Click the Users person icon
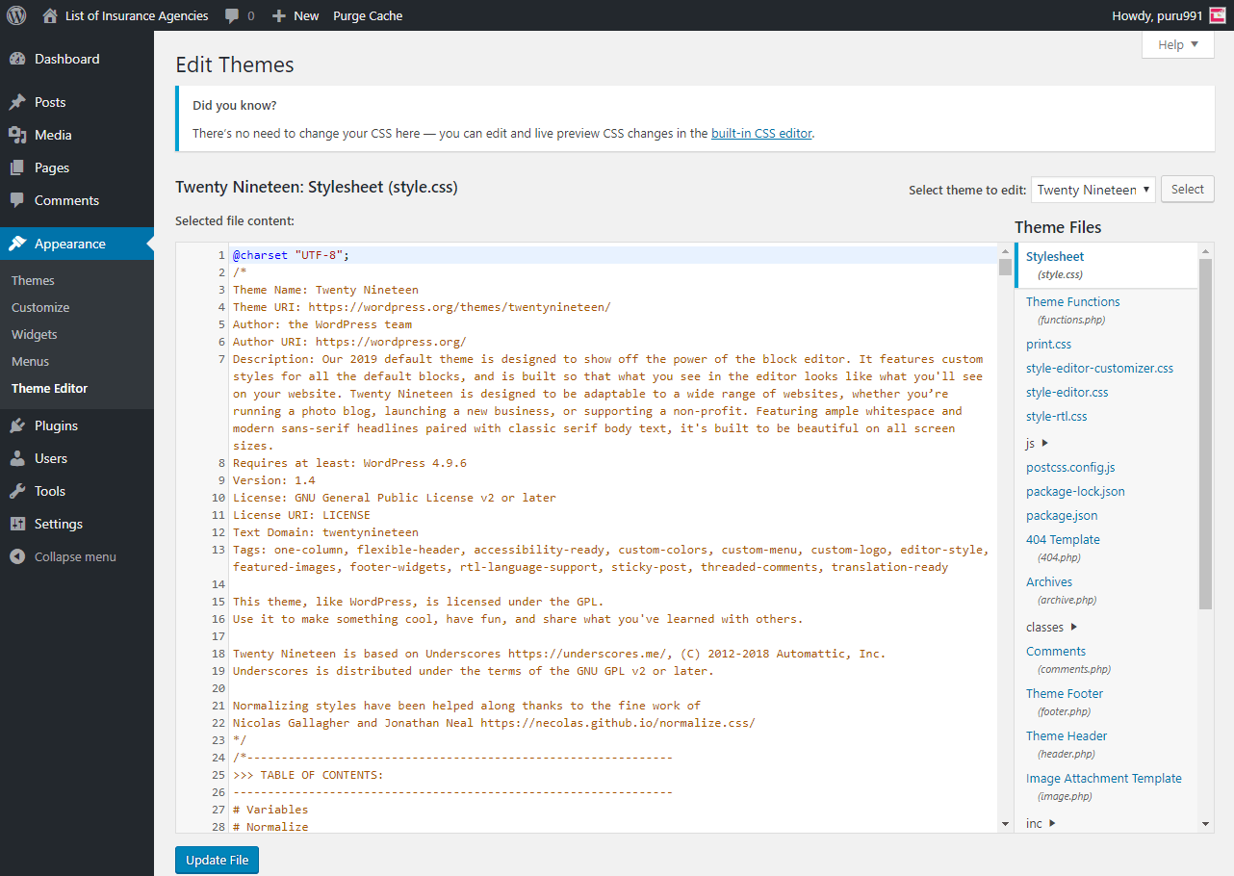Screen dimensions: 1234x876 click(17, 458)
